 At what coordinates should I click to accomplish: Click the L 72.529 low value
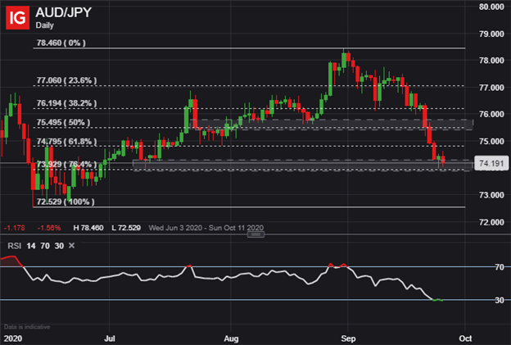click(126, 228)
